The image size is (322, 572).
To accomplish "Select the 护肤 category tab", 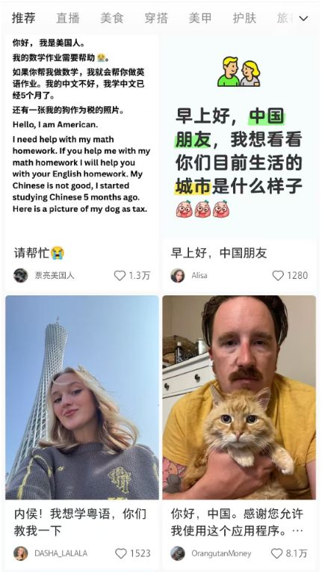I will 245,18.
